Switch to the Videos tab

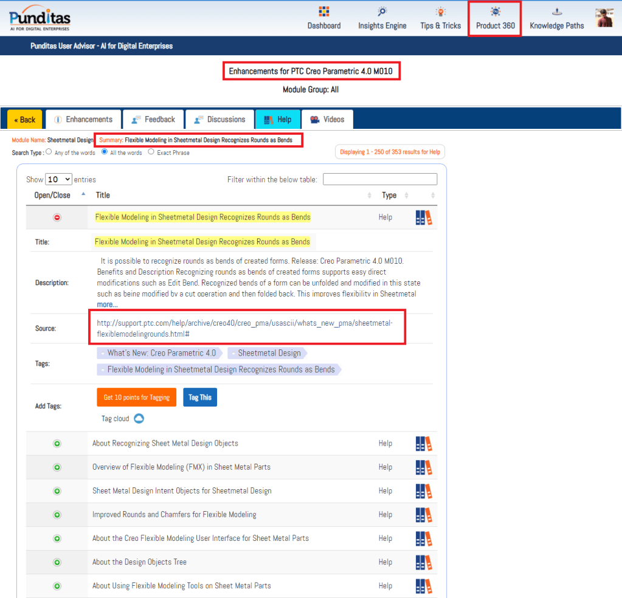(327, 120)
